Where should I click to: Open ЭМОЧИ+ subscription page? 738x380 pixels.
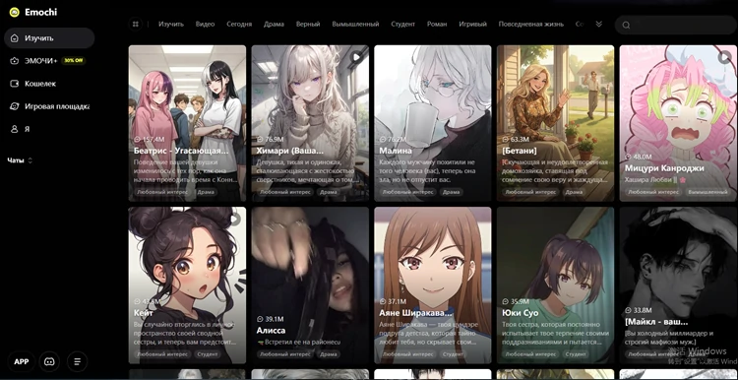click(x=41, y=61)
